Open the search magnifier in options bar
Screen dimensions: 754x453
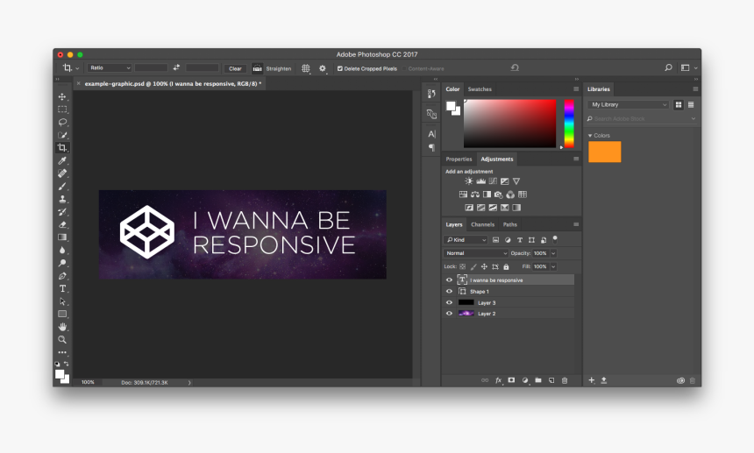(x=668, y=67)
